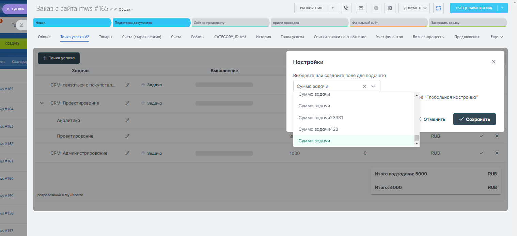The image size is (517, 236).
Task: Click the email envelope icon
Action: click(361, 8)
